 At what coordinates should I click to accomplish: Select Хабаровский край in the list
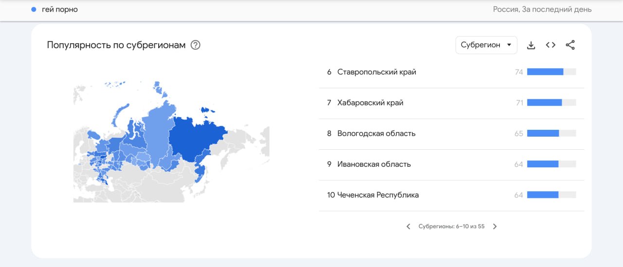[370, 103]
